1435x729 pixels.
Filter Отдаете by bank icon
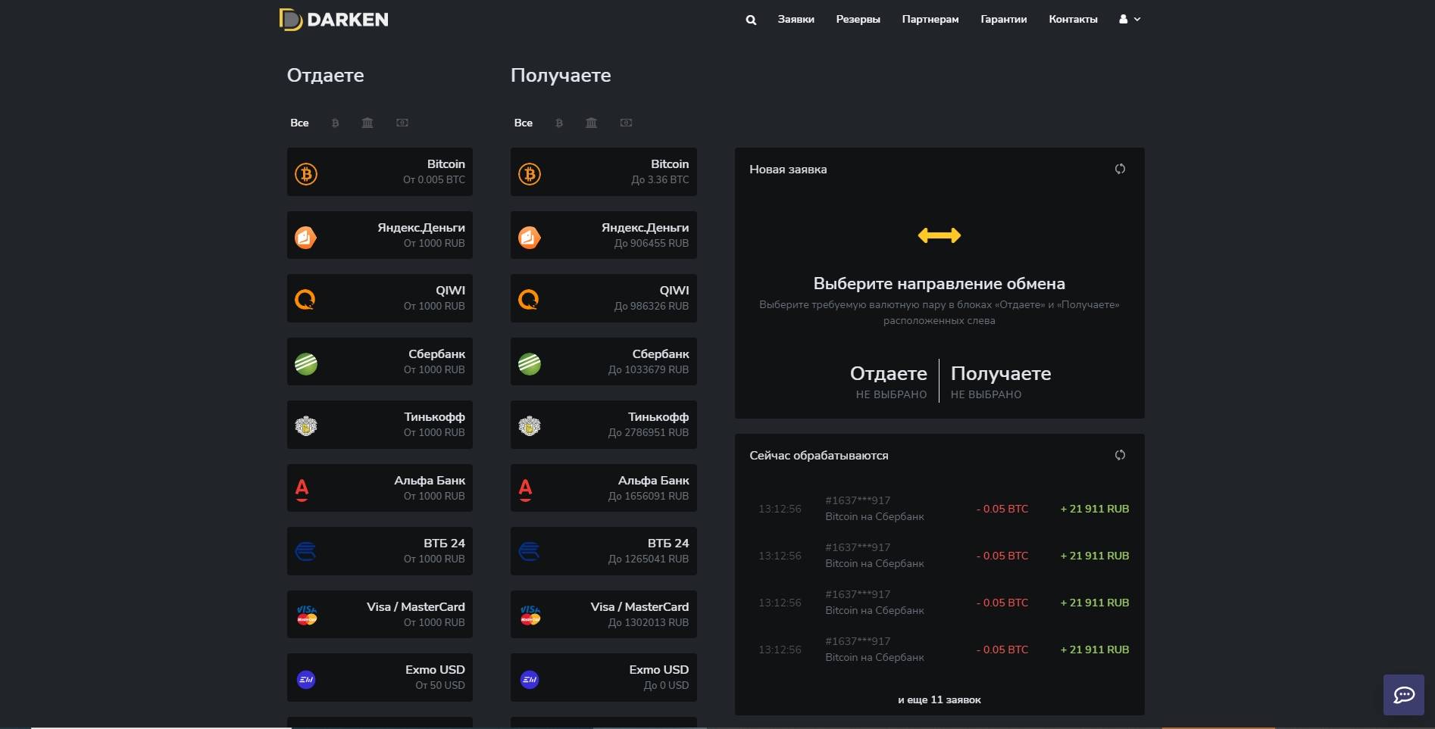click(367, 123)
